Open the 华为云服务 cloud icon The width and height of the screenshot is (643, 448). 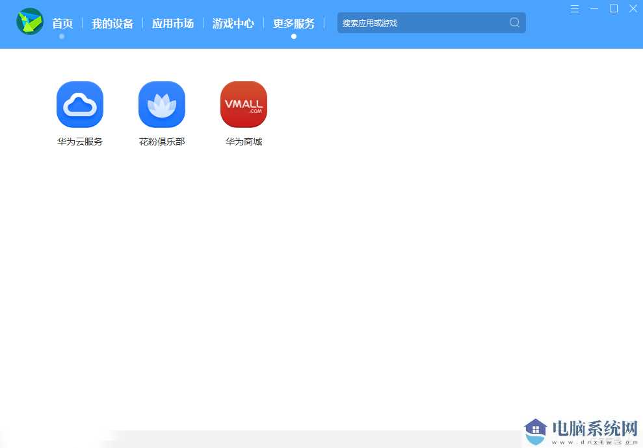[80, 105]
